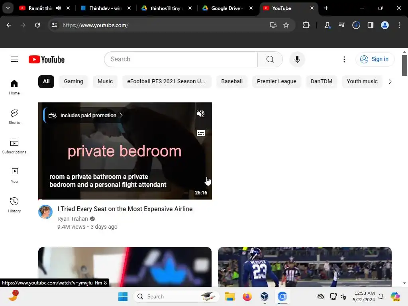Screen dimensions: 408x306
Task: Toggle captions on the video preview
Action: 201,133
